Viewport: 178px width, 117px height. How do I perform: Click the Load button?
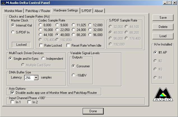[x=163, y=36]
